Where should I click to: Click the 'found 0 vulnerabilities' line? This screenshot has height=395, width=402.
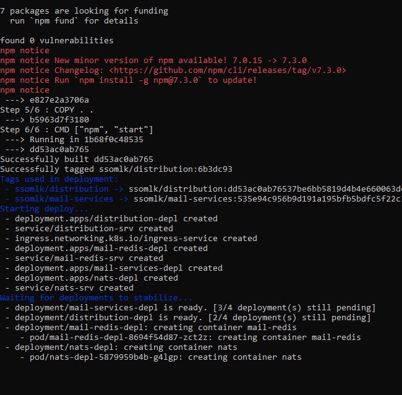point(57,41)
